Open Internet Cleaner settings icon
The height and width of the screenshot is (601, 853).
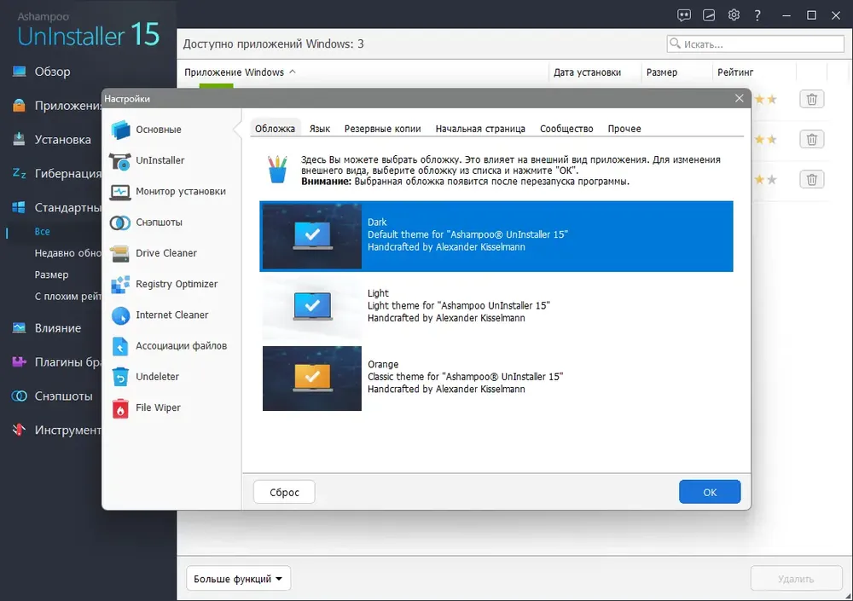tap(120, 315)
